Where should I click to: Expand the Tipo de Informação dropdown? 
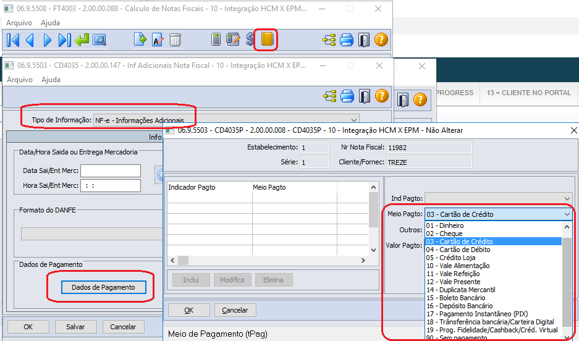353,120
